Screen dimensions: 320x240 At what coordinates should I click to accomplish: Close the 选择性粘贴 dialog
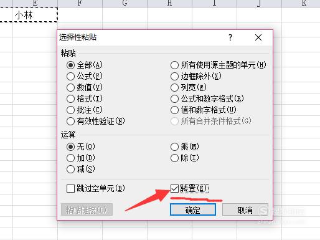(x=258, y=37)
